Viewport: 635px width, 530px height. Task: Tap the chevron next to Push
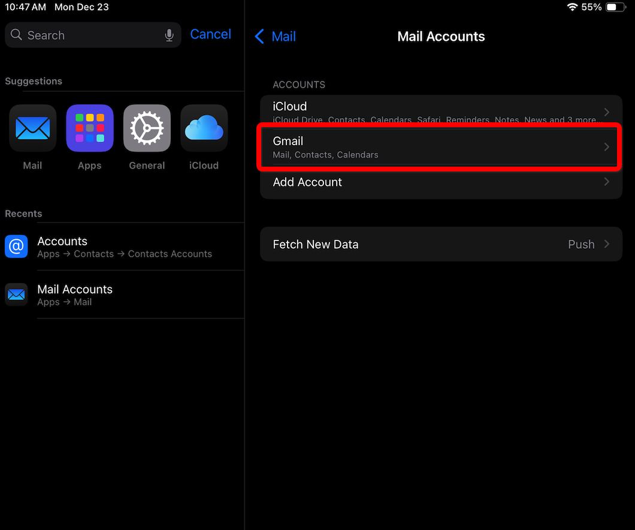point(607,244)
